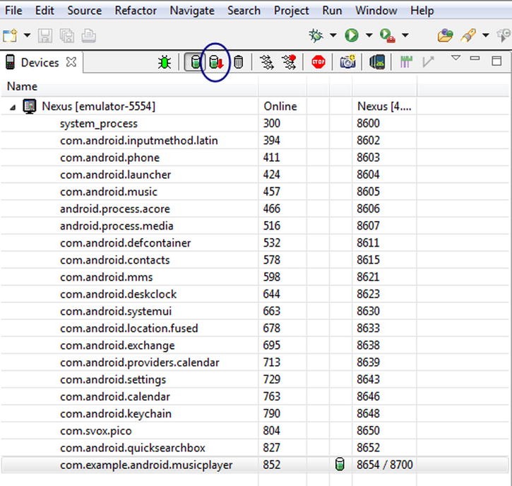512x486 pixels.
Task: Click the Run external tools icon
Action: click(388, 35)
